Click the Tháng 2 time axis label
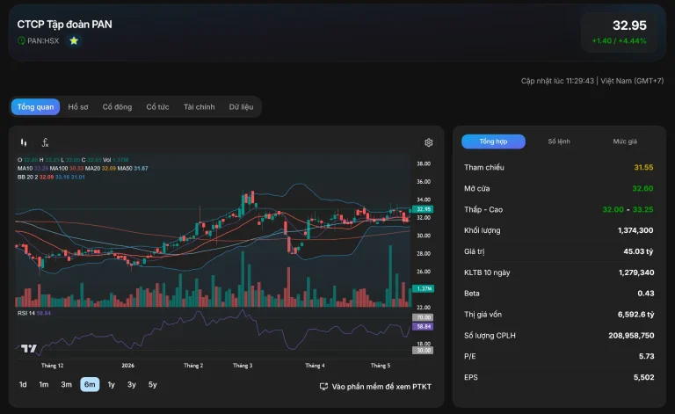 [193, 366]
